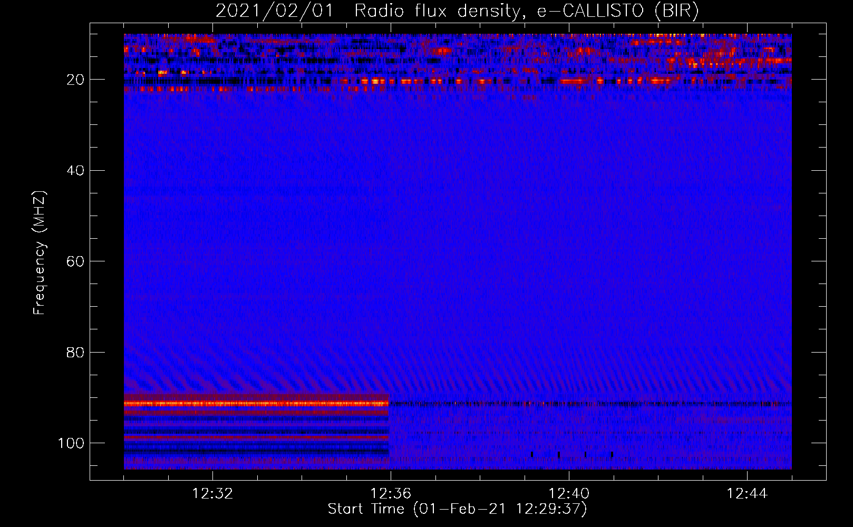Click the 20 MHz frequency tick label
Image resolution: width=853 pixels, height=527 pixels.
tap(75, 80)
